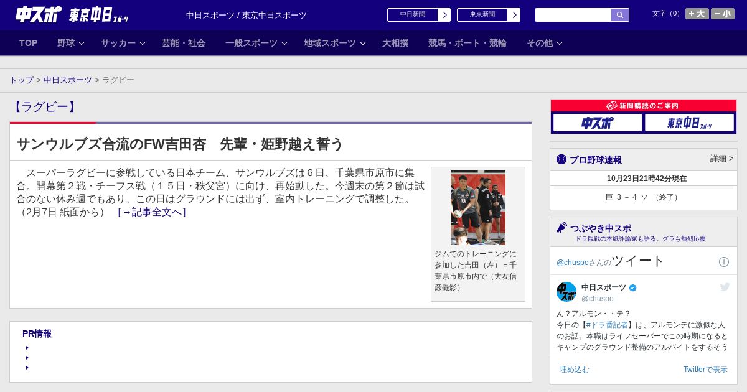Click the Twitter info circle icon
Screen dimensions: 747x392
tap(724, 262)
